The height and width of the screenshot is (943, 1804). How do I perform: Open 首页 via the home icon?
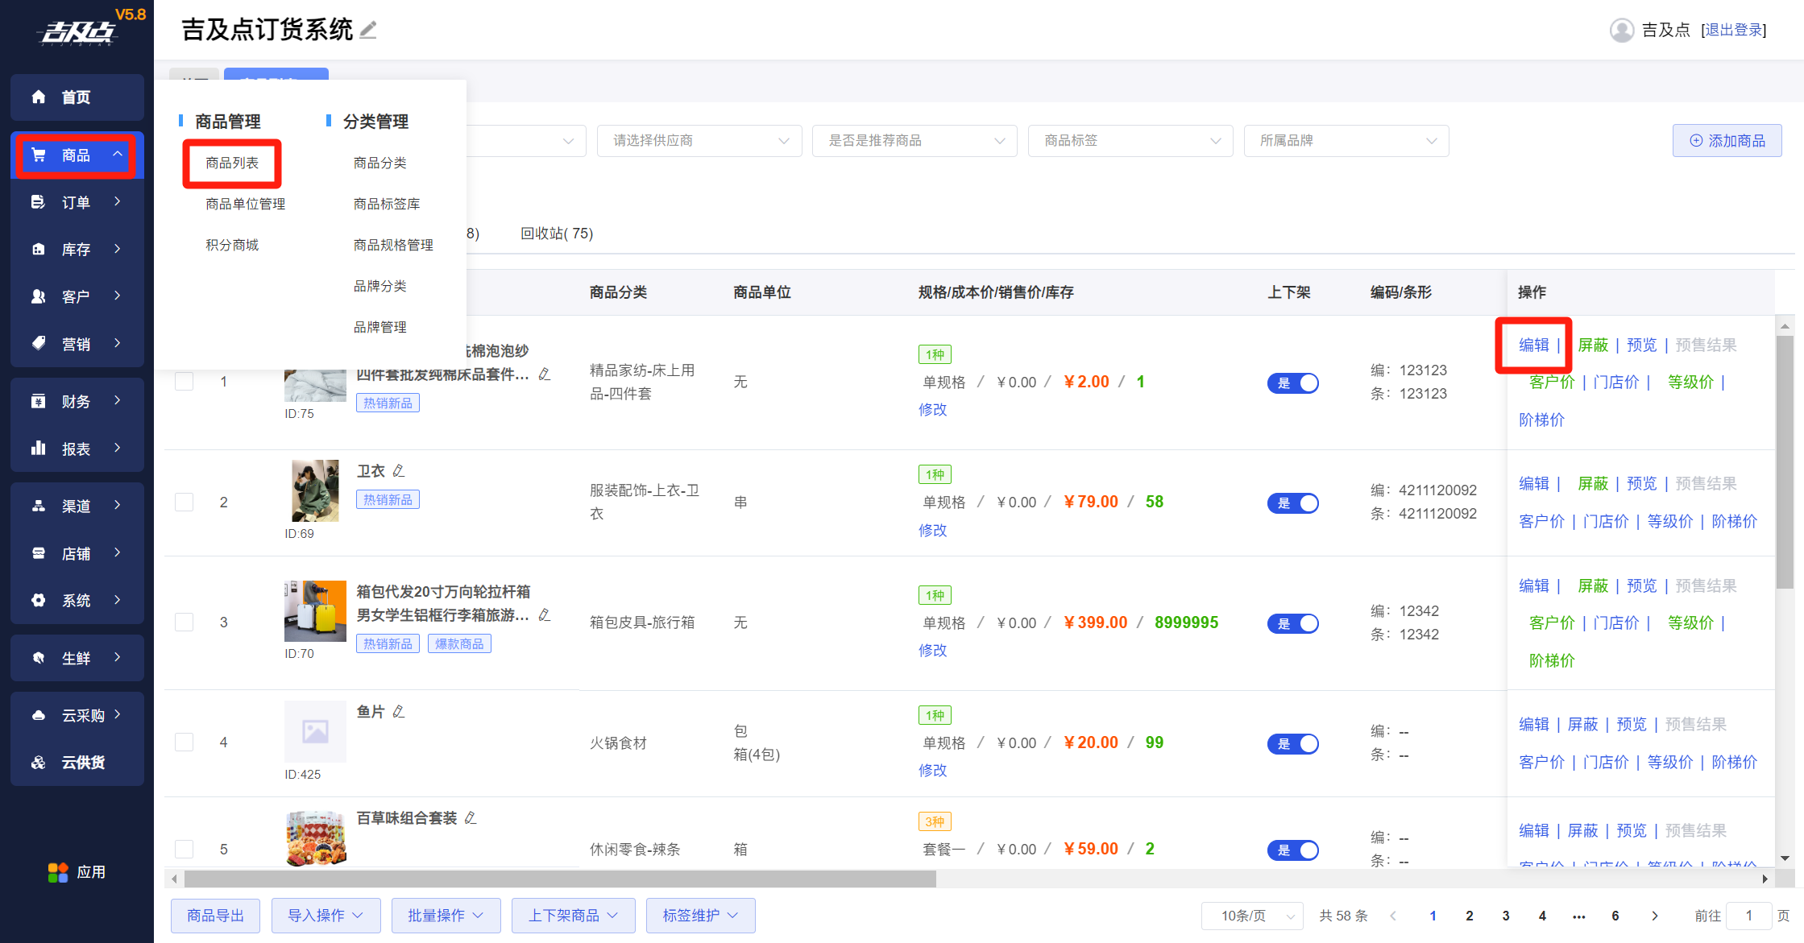39,97
